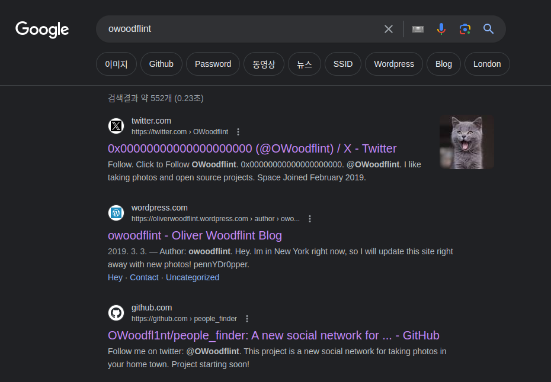The width and height of the screenshot is (551, 382).
Task: Clear the search box with X
Action: tap(388, 29)
